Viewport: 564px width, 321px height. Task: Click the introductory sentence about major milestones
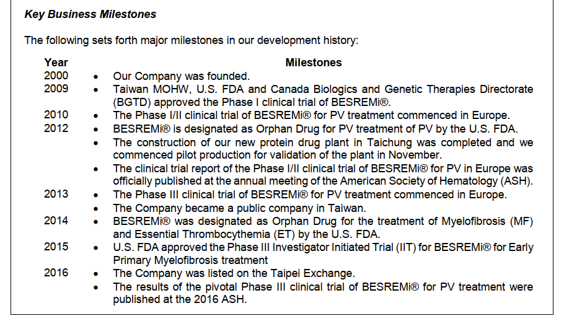(x=192, y=41)
